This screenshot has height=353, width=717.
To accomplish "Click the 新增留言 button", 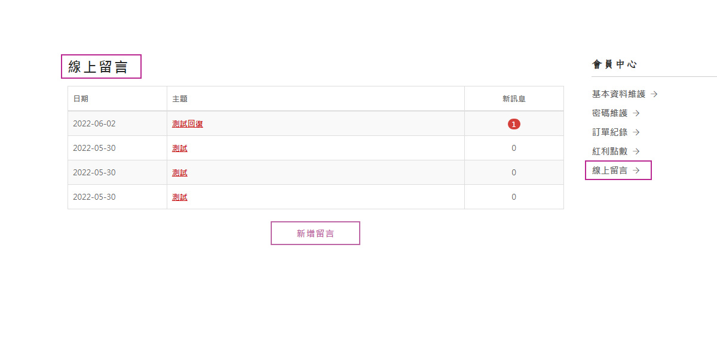I will [x=315, y=233].
